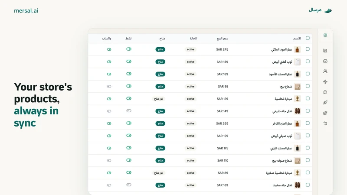
Task: Check the box for the SAR 245 product
Action: [x=308, y=49]
